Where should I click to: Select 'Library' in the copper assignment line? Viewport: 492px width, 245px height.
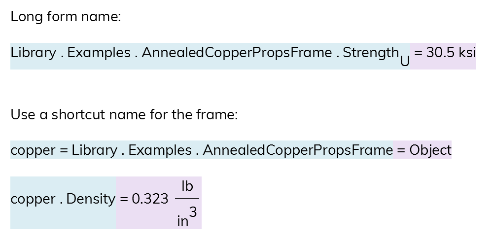point(95,150)
